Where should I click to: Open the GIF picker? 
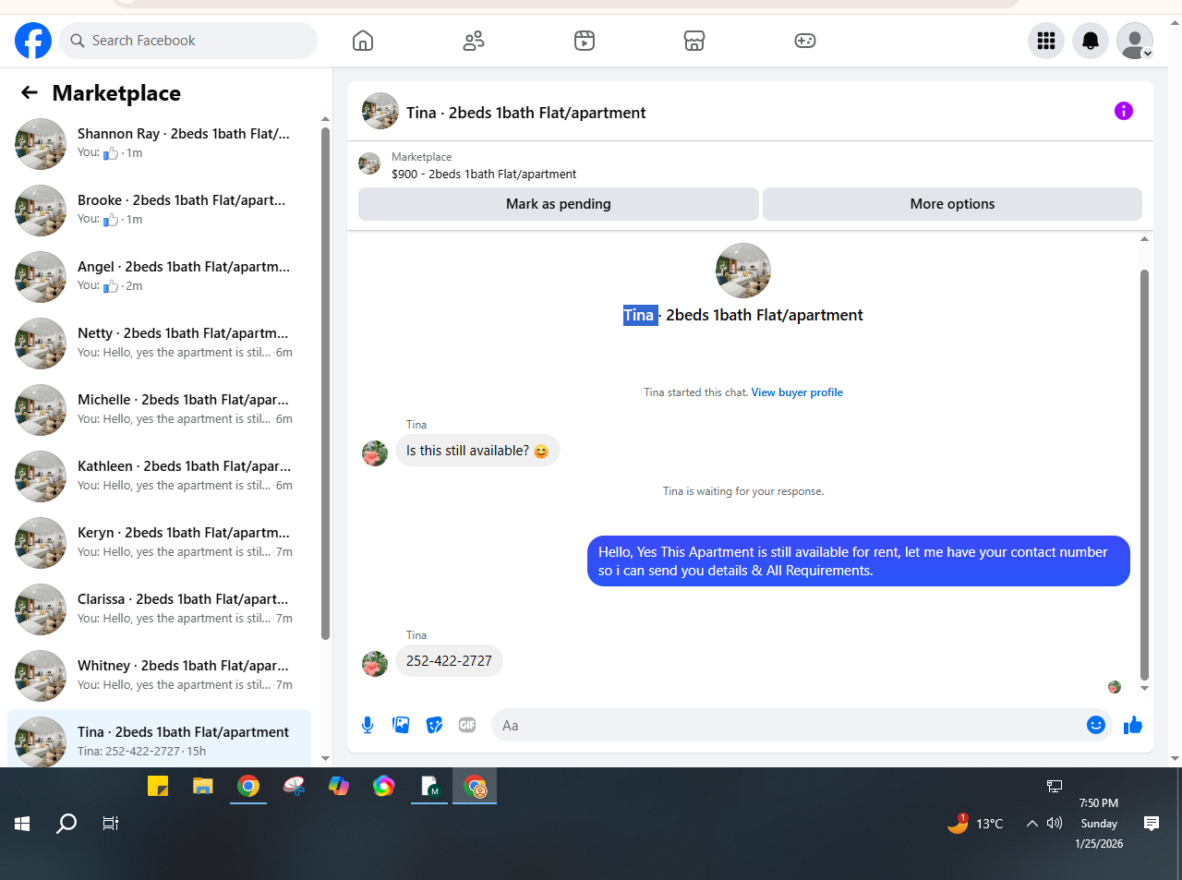click(467, 725)
